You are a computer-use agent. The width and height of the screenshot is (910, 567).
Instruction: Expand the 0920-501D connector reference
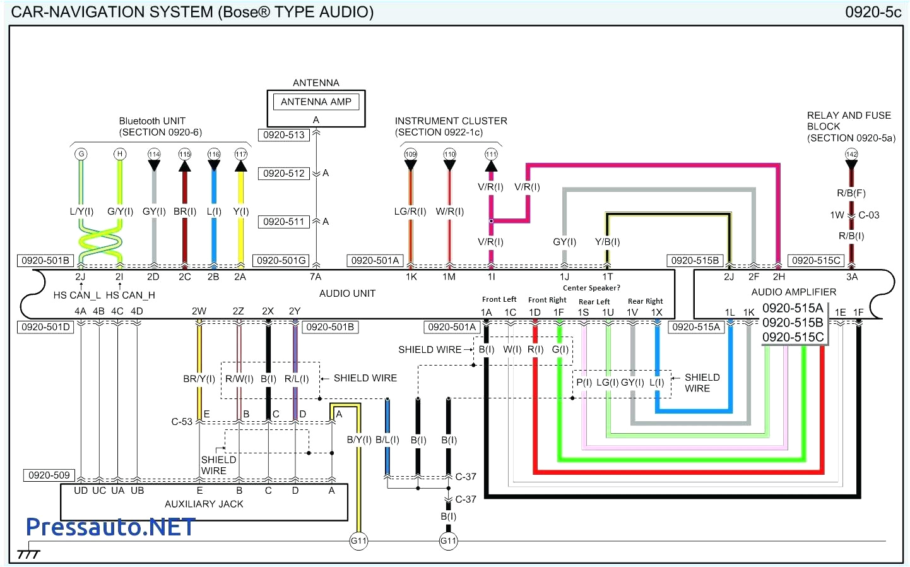click(x=45, y=327)
